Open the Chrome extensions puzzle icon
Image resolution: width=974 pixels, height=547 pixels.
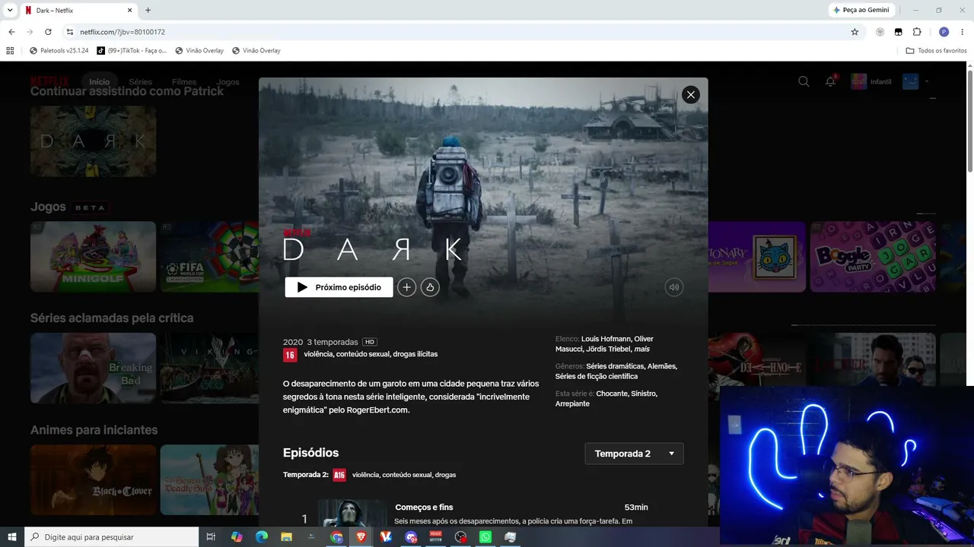coord(916,32)
